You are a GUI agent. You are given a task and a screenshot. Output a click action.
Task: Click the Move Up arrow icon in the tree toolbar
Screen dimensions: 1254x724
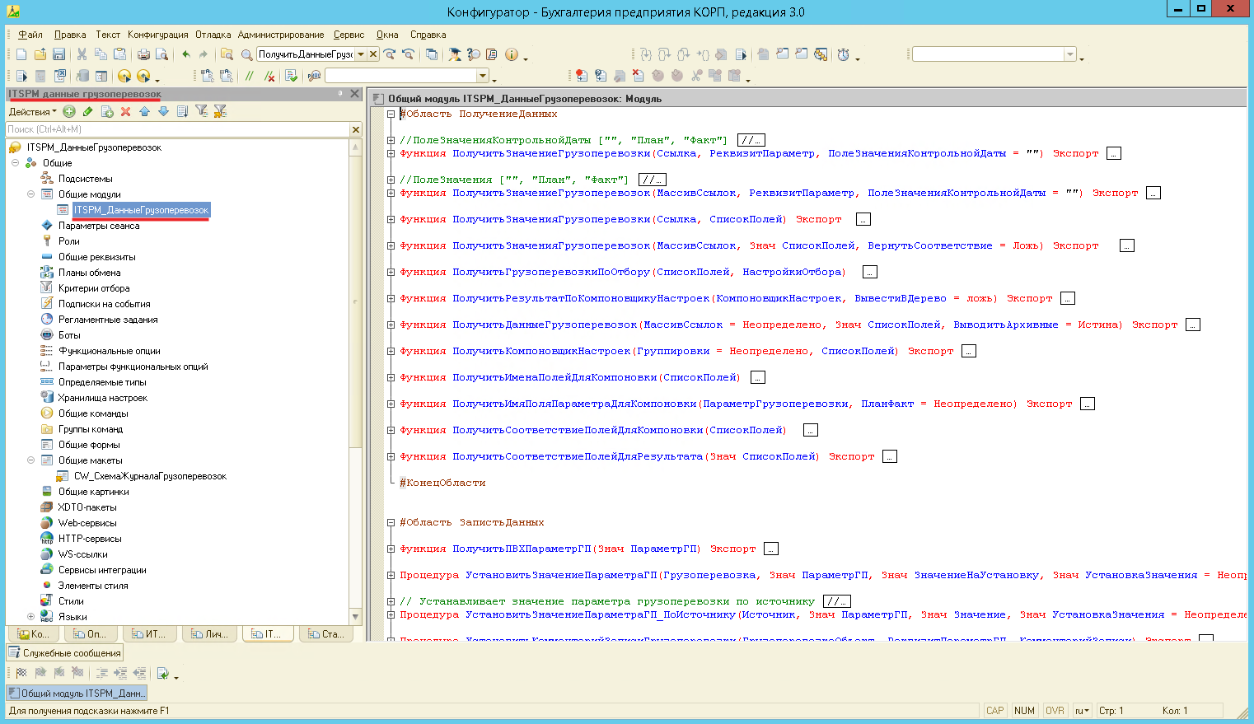click(x=144, y=111)
